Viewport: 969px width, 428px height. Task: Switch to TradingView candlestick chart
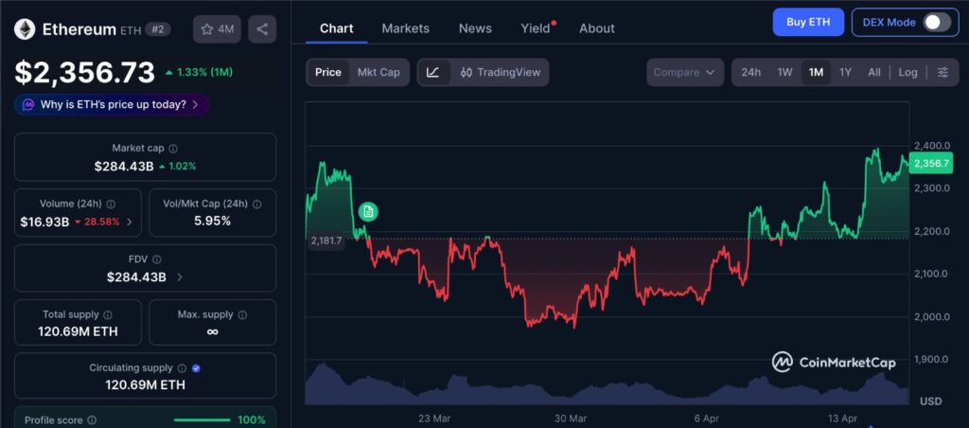pyautogui.click(x=500, y=72)
